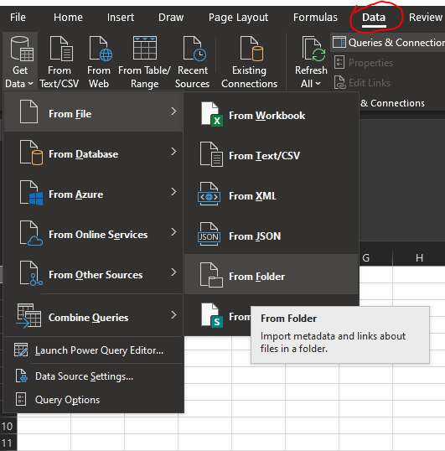
Task: Select the Data ribbon tab
Action: (374, 18)
